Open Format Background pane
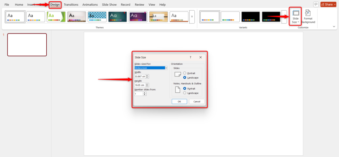The width and height of the screenshot is (339, 157). [308, 17]
